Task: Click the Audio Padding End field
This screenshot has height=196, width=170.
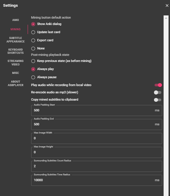Action: click(97, 124)
